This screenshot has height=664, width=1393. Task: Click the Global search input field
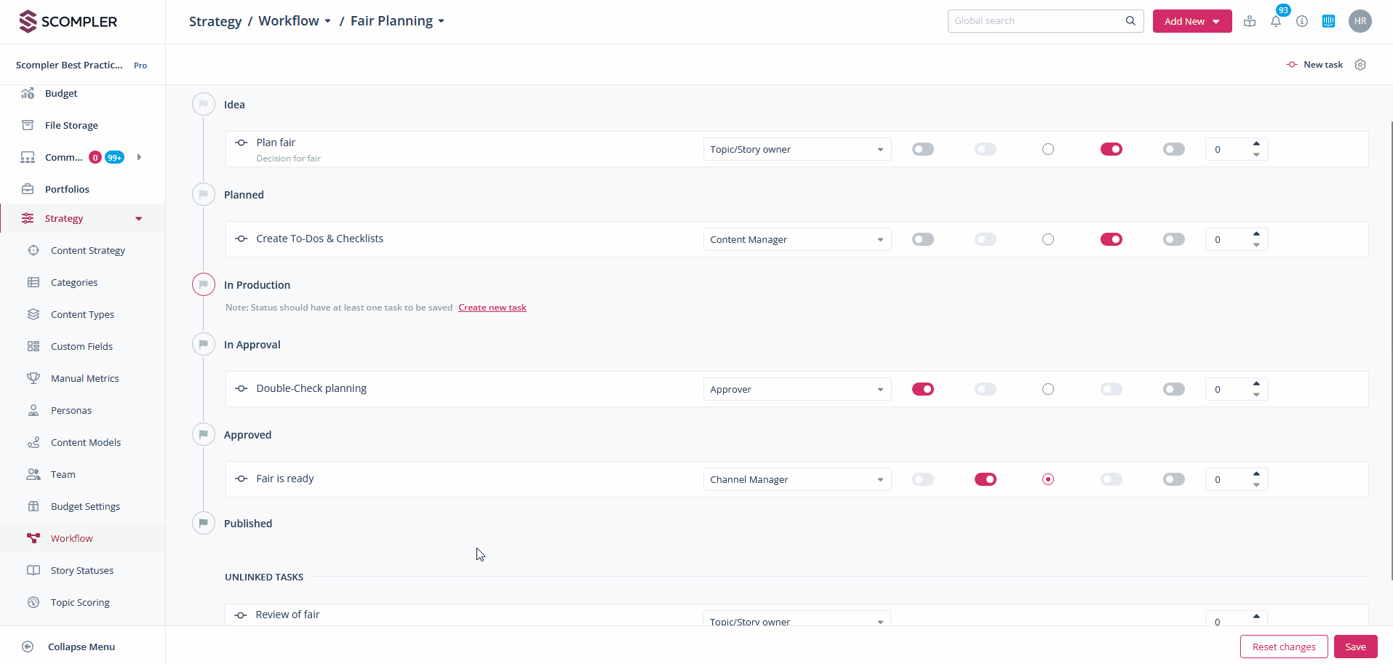1037,21
